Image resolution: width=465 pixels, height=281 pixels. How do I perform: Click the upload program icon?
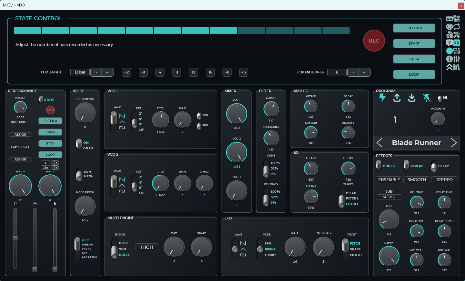point(397,98)
